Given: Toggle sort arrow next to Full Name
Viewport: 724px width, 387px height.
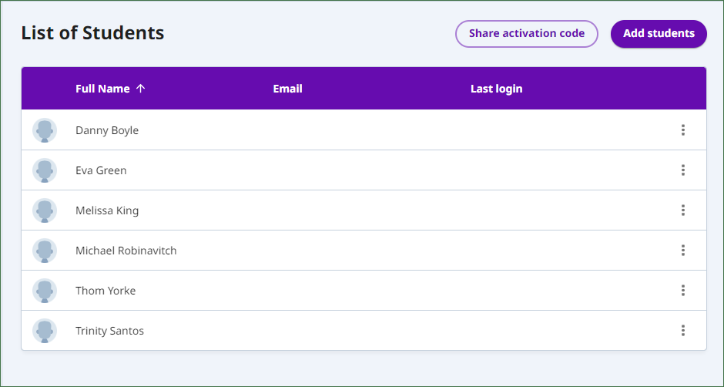Looking at the screenshot, I should pyautogui.click(x=140, y=89).
